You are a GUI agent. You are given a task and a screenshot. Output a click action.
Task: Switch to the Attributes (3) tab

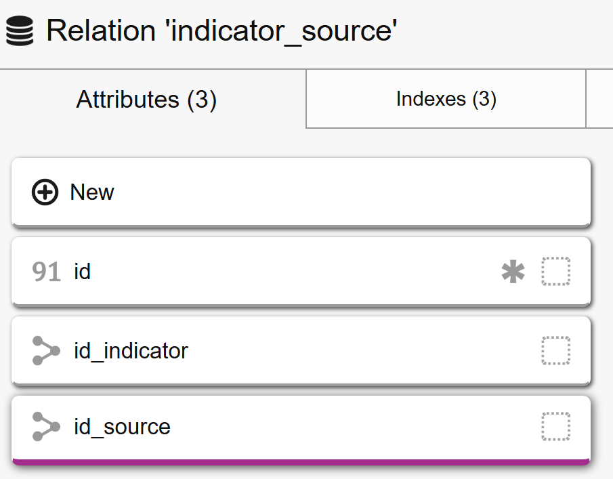[x=146, y=100]
